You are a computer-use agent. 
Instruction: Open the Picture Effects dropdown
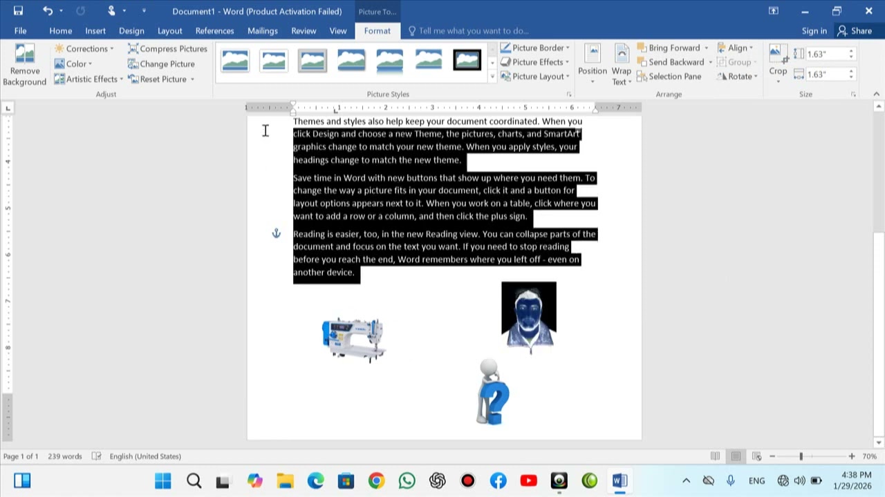[534, 62]
